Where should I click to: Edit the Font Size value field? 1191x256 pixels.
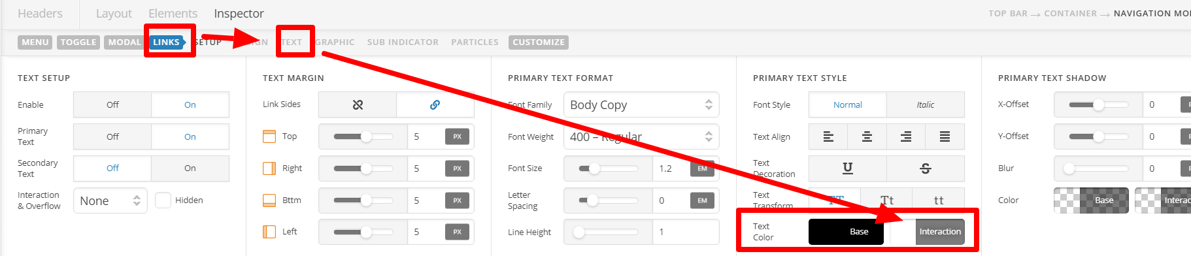click(x=671, y=168)
